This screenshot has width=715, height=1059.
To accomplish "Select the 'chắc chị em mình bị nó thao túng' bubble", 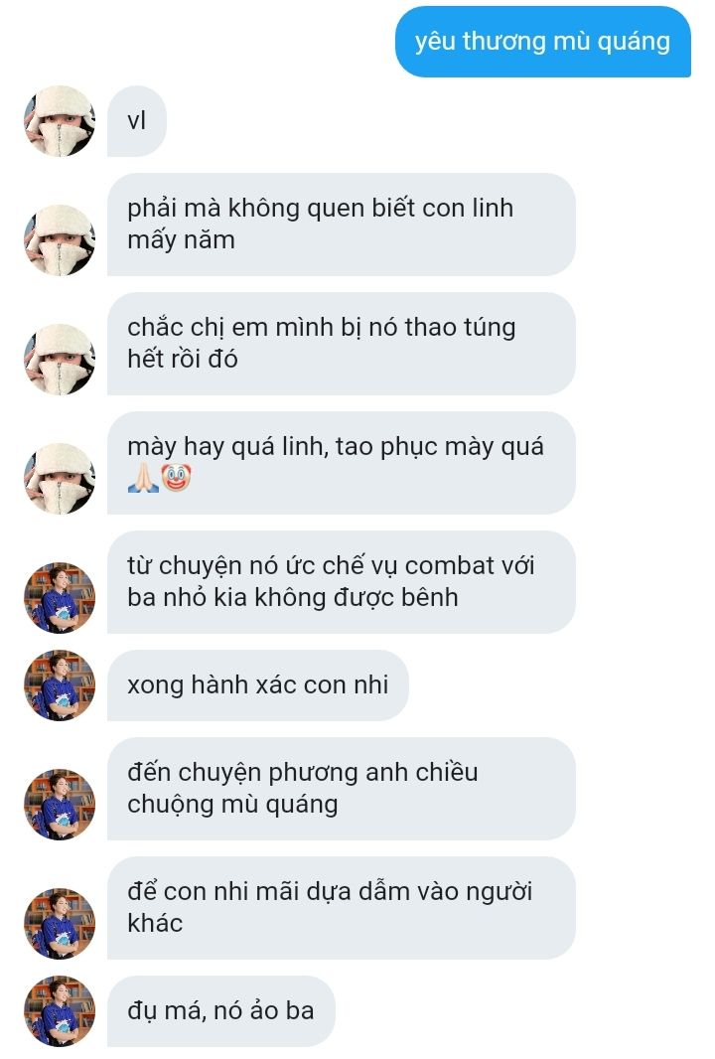I will click(341, 343).
